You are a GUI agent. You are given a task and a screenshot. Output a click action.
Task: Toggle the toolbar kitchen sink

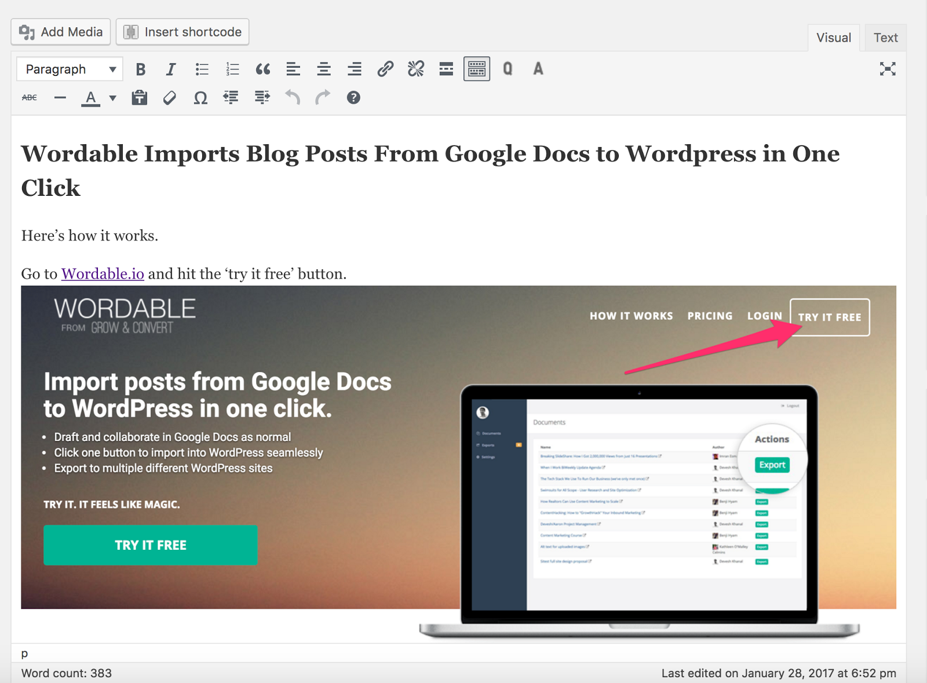coord(477,70)
